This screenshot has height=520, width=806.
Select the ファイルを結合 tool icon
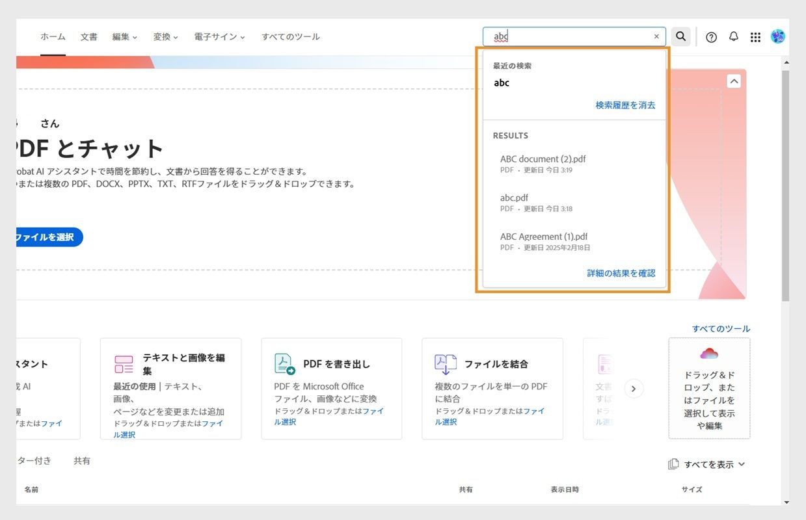[x=446, y=364]
